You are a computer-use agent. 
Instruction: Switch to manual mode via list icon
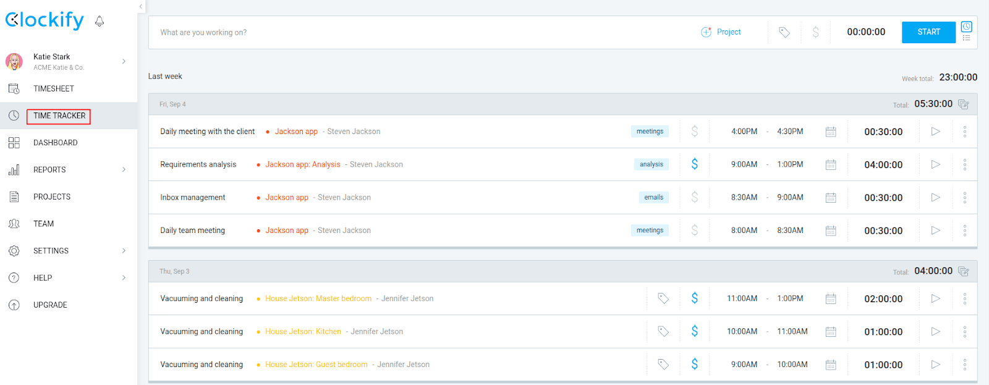(x=967, y=38)
